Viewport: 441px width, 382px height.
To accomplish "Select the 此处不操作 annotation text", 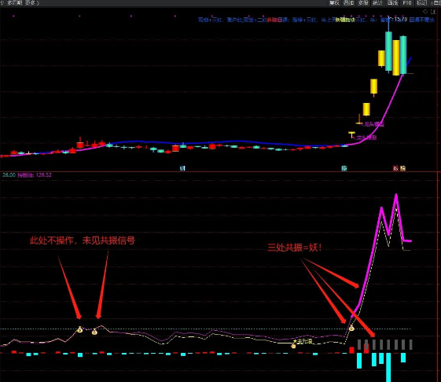I will (x=51, y=241).
